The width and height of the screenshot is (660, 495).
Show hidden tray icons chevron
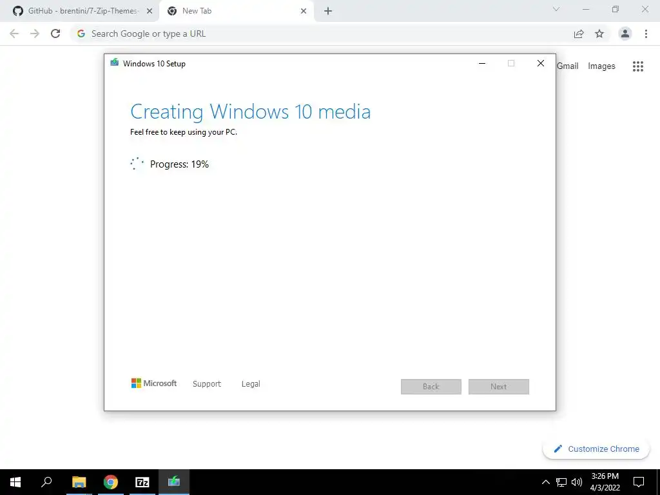click(545, 482)
